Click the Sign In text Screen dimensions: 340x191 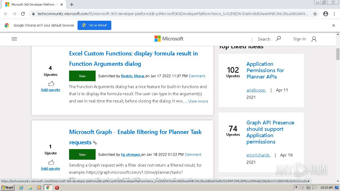coord(299,39)
